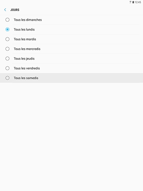Click the JOURS header title
Viewport: 143px width, 191px height.
(15, 10)
